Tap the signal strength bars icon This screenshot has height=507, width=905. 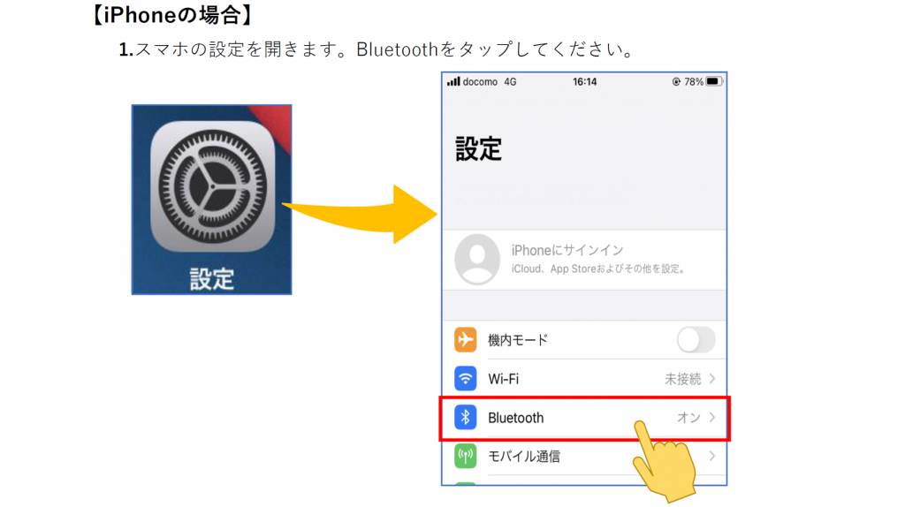(453, 81)
